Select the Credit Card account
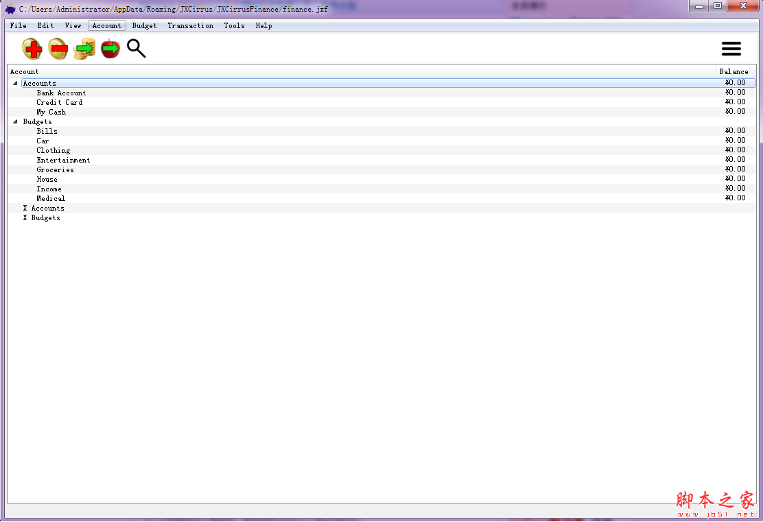 point(381,103)
